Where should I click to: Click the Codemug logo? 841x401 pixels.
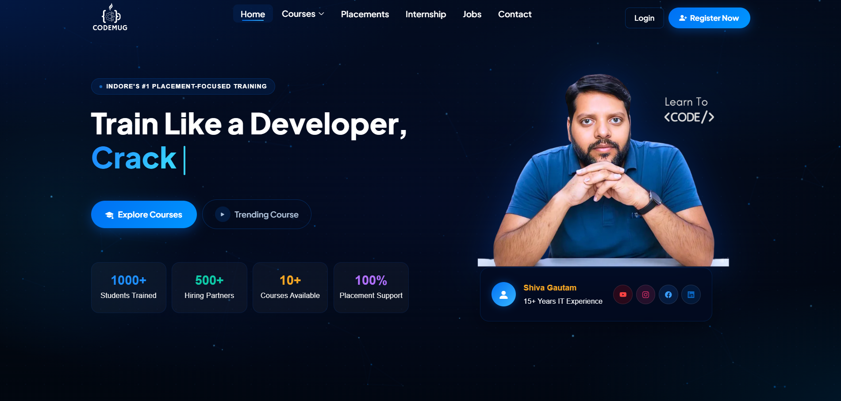point(110,17)
